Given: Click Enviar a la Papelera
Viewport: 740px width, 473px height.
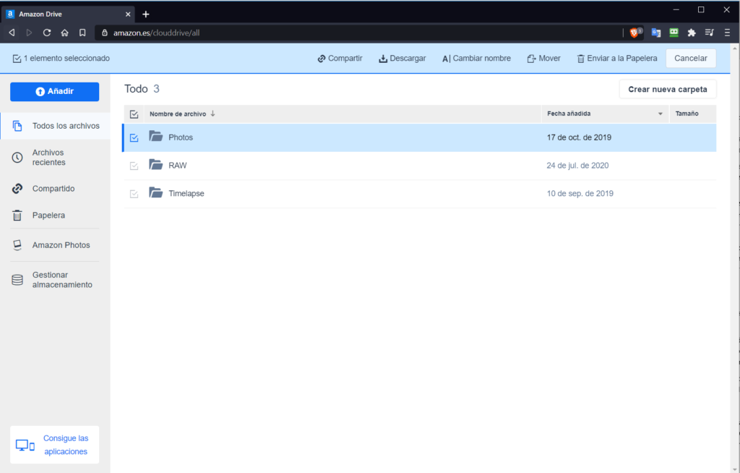Looking at the screenshot, I should (617, 58).
